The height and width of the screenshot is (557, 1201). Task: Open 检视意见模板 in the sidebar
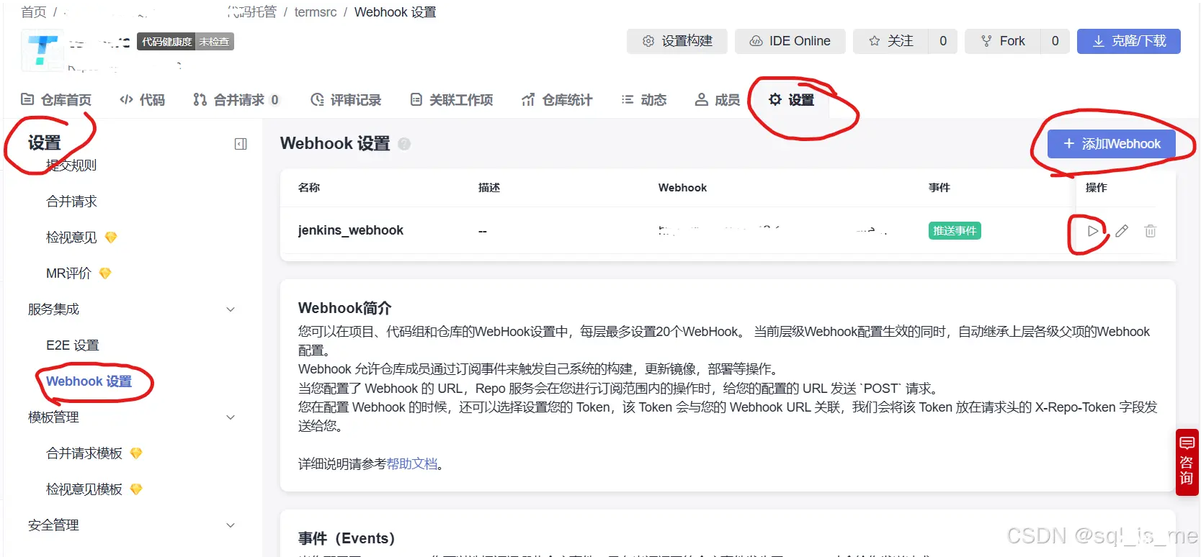84,489
